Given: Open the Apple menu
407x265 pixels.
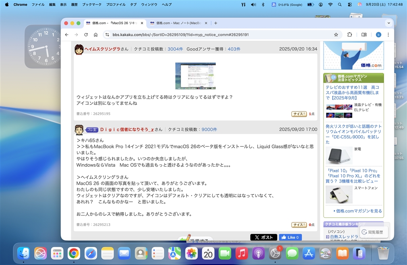Looking at the screenshot, I should 7,4.
